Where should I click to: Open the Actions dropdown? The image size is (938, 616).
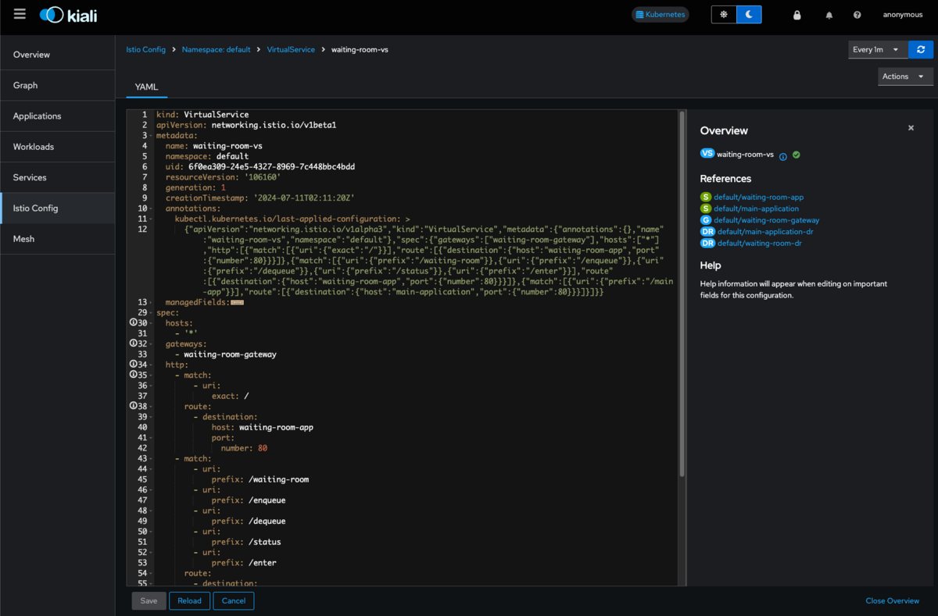905,76
